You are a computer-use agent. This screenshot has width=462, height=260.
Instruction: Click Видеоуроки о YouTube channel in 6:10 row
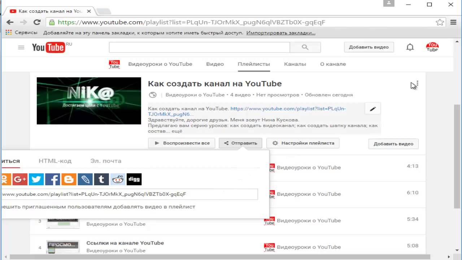click(x=309, y=194)
